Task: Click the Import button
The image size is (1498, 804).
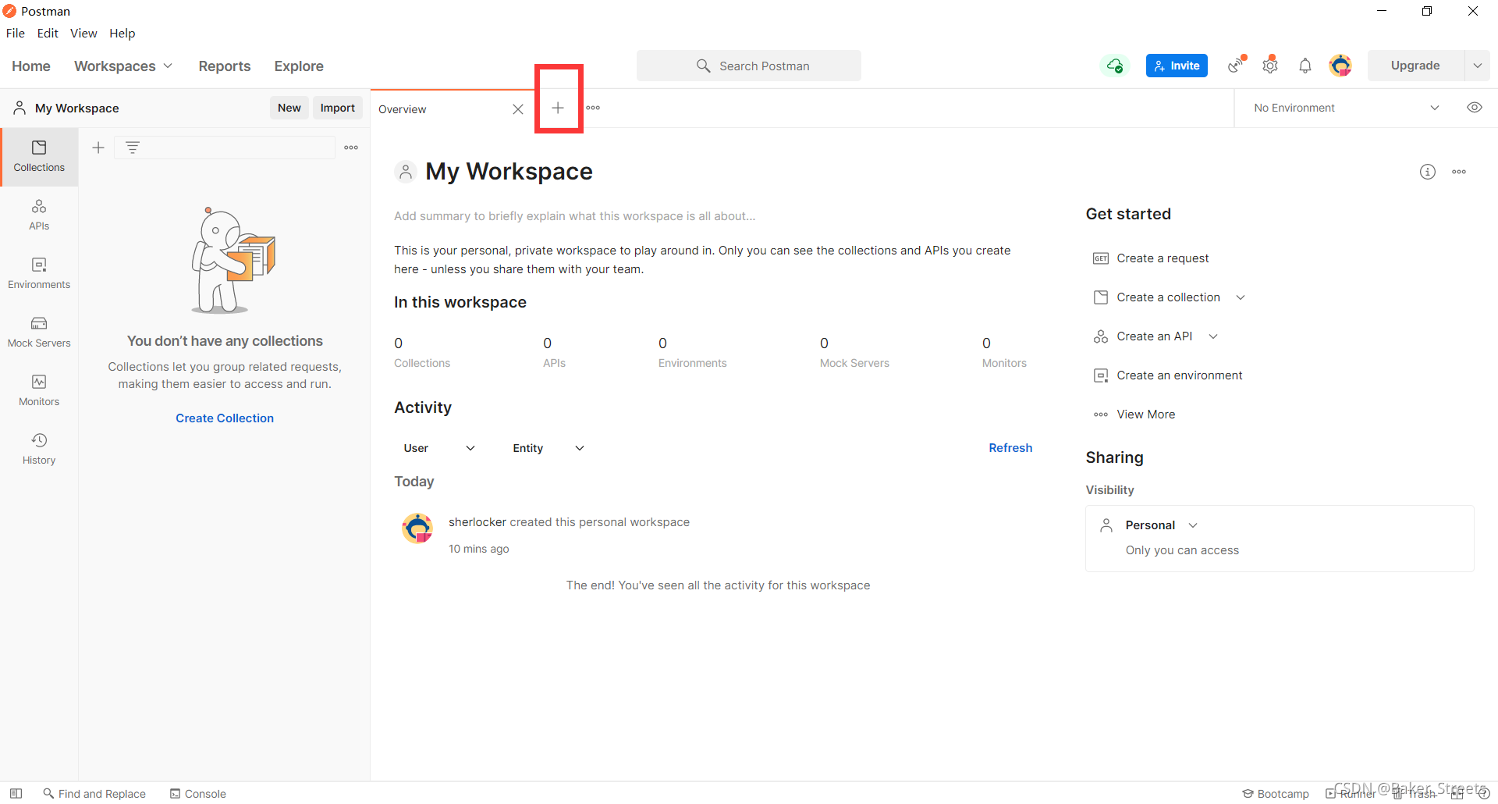Action: point(338,108)
